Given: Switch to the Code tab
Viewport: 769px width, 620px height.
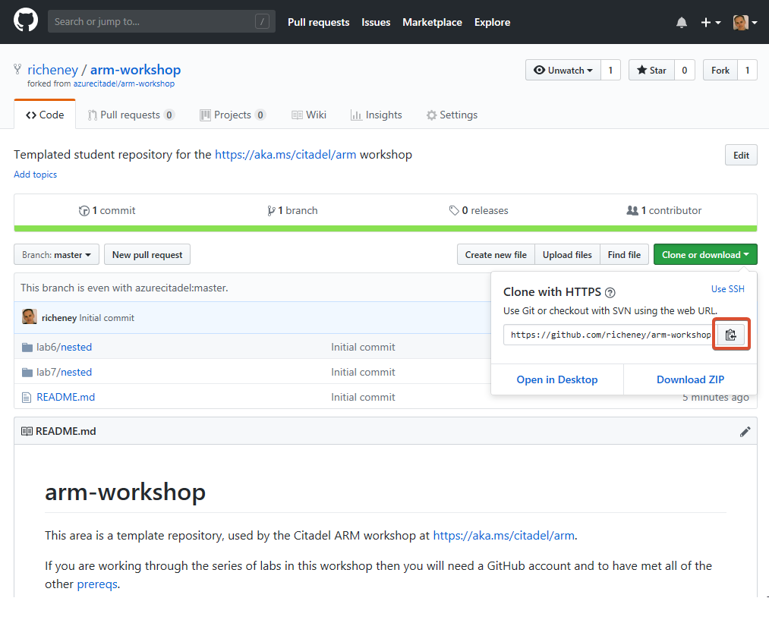Looking at the screenshot, I should click(x=45, y=115).
